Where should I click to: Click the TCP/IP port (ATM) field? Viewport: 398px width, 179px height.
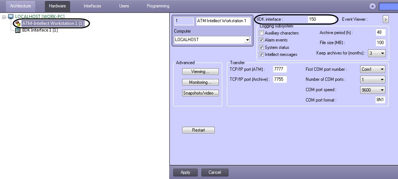tap(280, 69)
